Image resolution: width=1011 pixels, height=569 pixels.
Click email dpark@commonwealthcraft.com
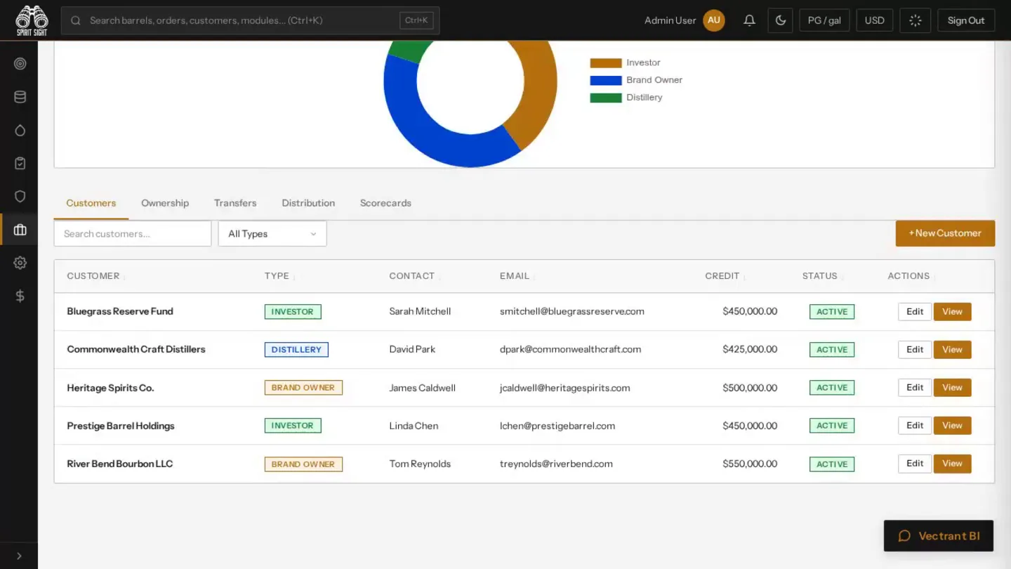tap(570, 349)
